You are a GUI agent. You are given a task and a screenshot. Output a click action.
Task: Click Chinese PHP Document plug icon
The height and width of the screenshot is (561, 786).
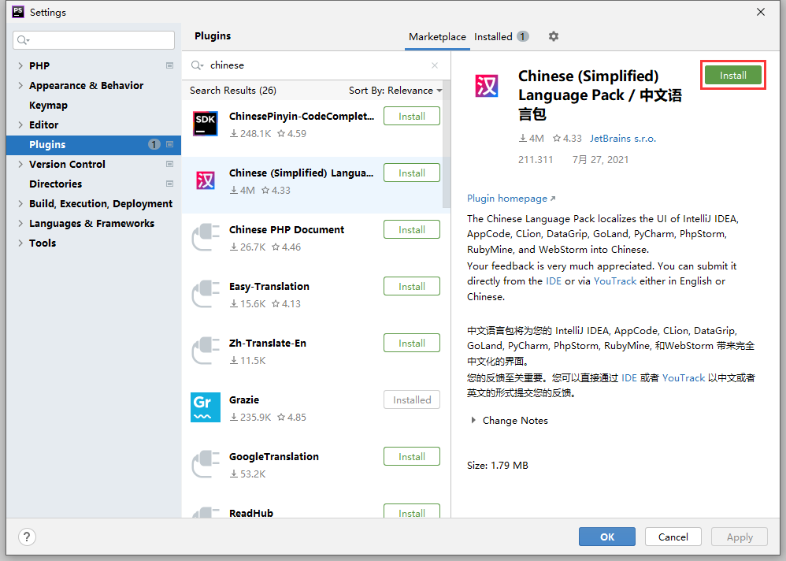206,237
